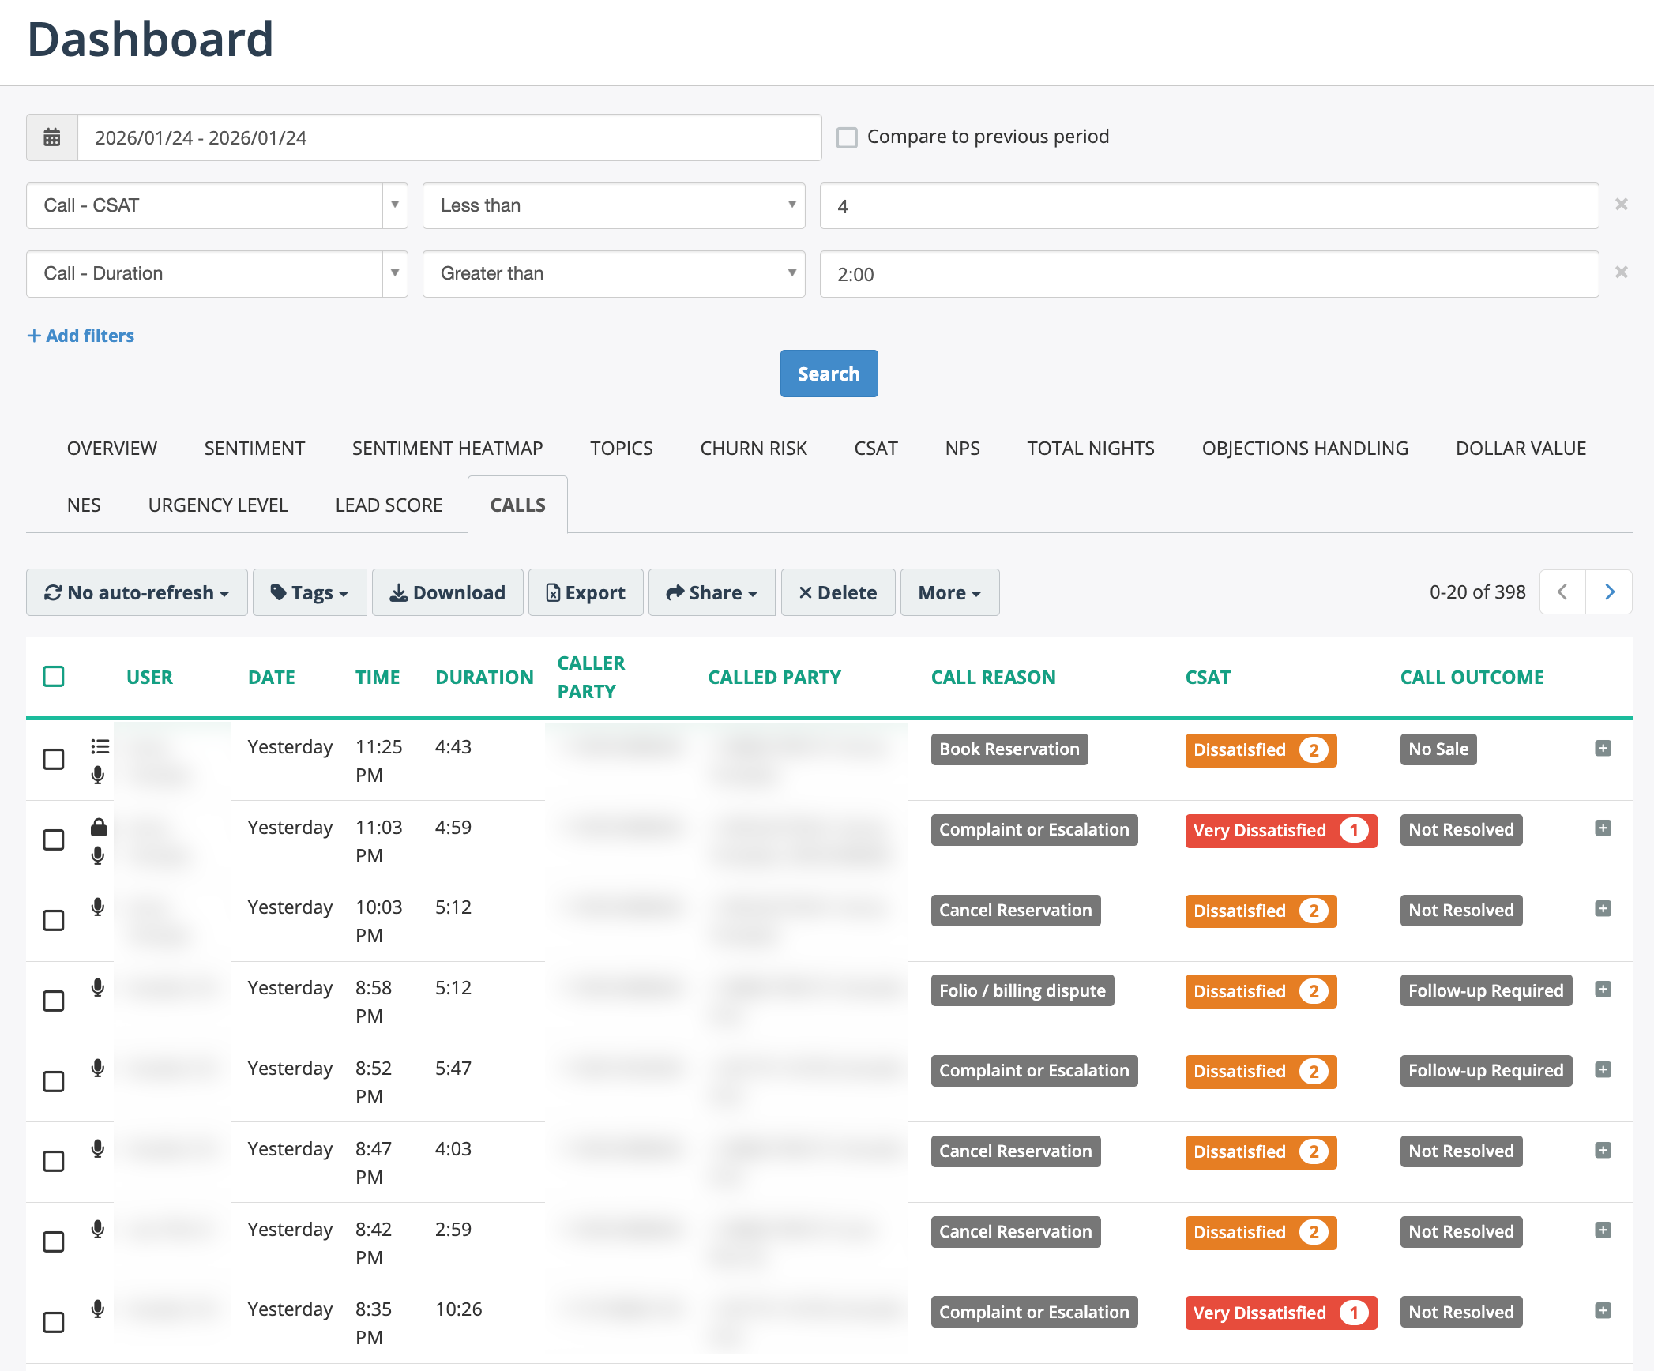The width and height of the screenshot is (1654, 1371).
Task: Open the Less than operator dropdown
Action: pyautogui.click(x=613, y=205)
